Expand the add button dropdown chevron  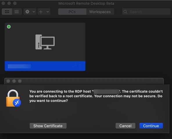pyautogui.click(x=48, y=12)
